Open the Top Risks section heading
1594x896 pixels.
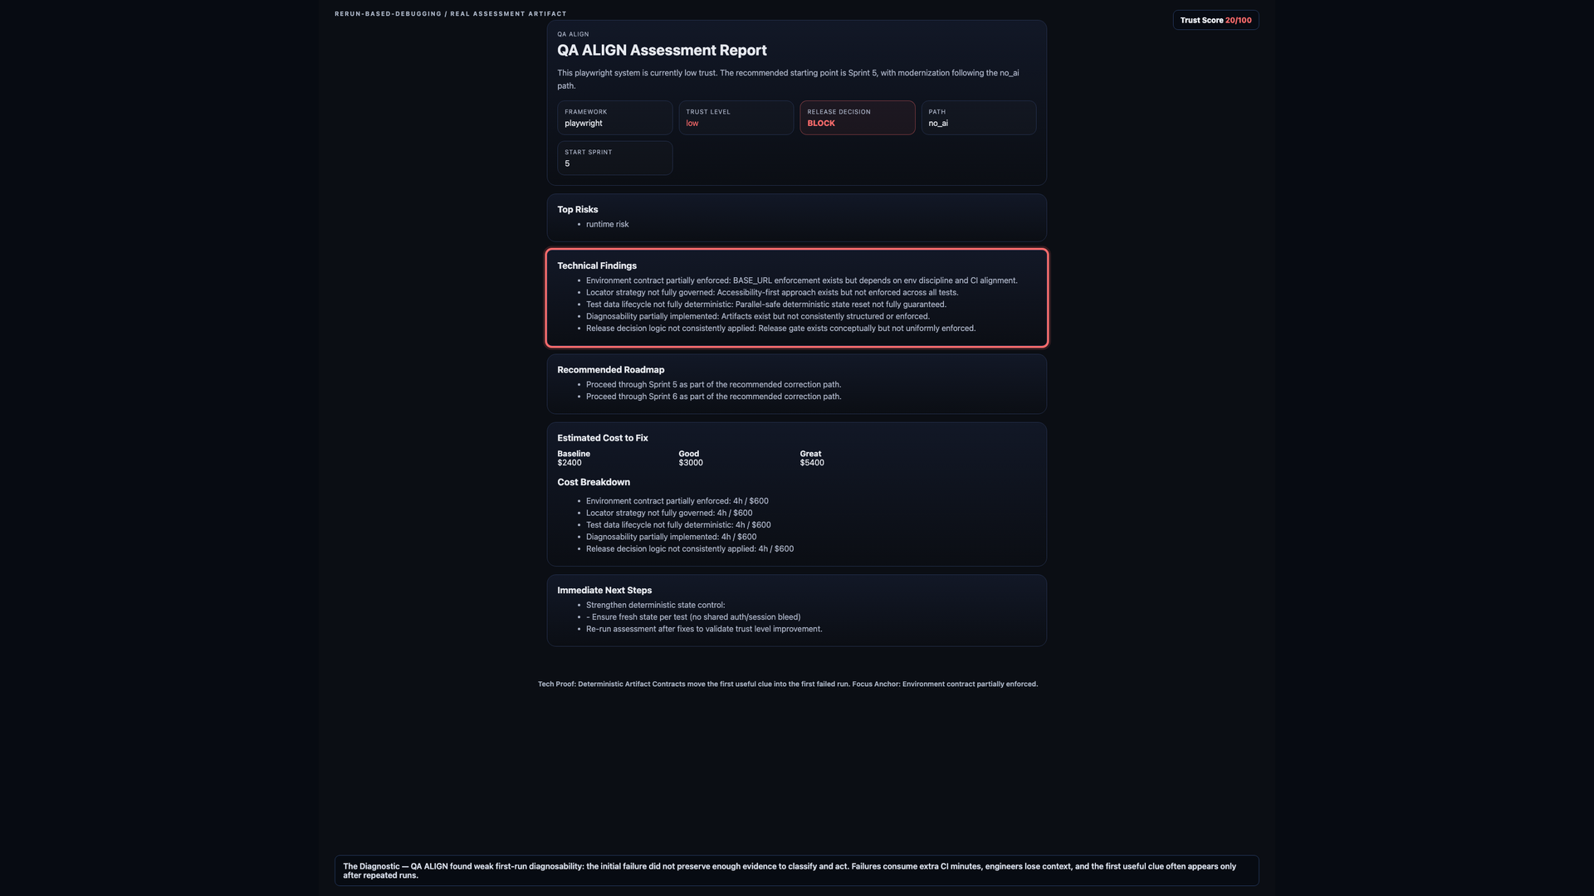pos(577,210)
